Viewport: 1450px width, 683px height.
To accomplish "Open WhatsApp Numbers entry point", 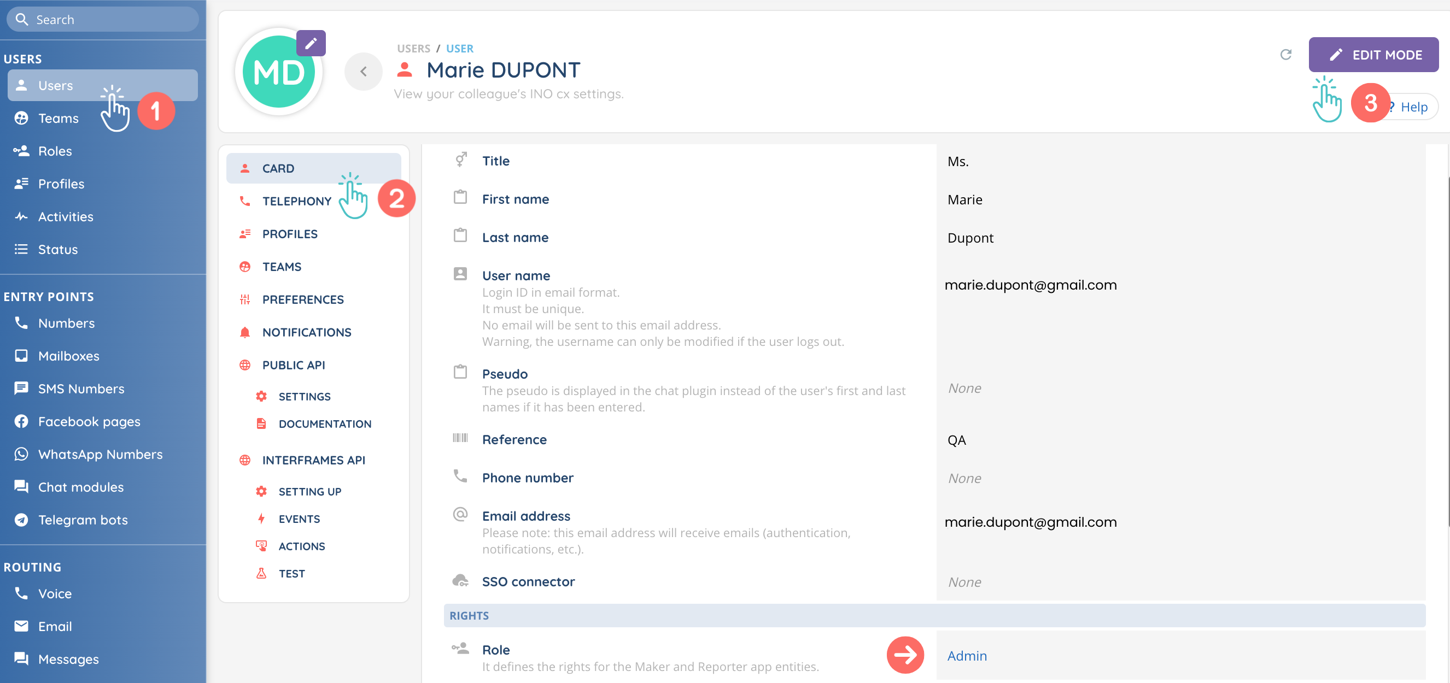I will point(100,454).
